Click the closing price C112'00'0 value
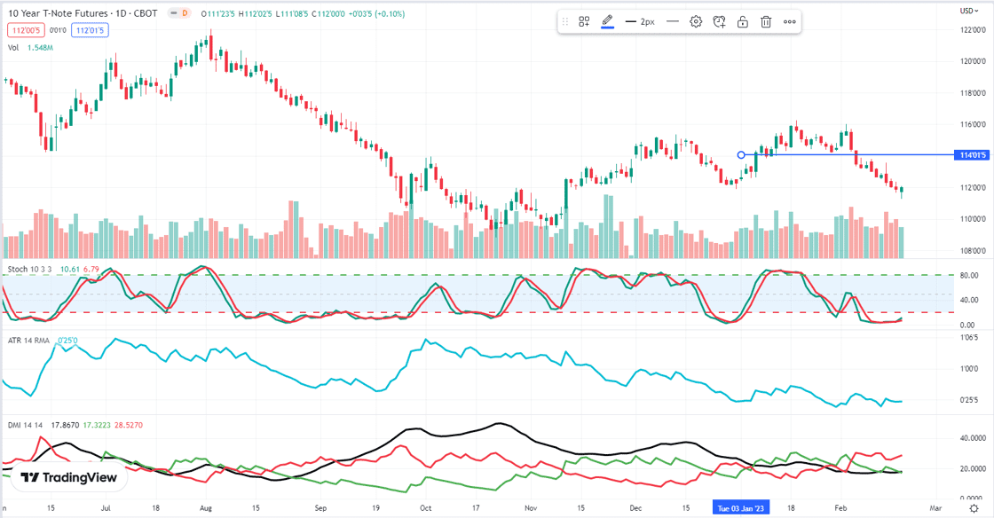This screenshot has height=518, width=994. coord(328,13)
